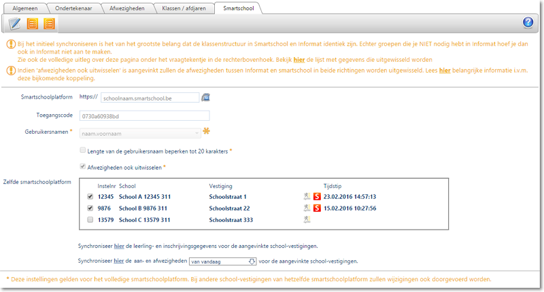Open help via blue question mark icon
The image size is (544, 292).
click(x=528, y=23)
